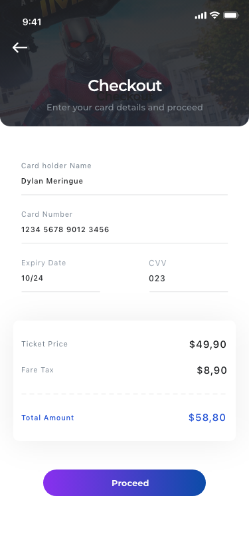Screen dimensions: 249x540
Task: Tap the cellular signal bars icon
Action: (x=201, y=15)
